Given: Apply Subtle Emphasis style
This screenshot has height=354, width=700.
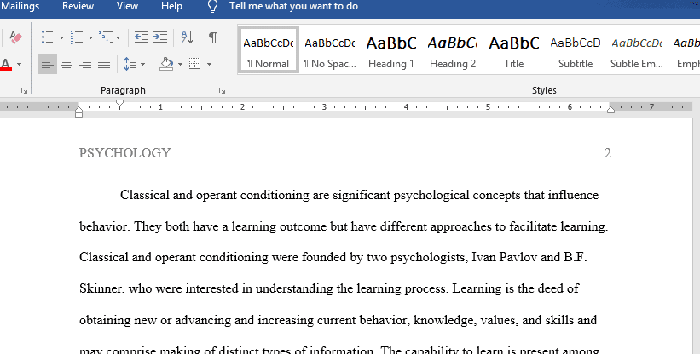Looking at the screenshot, I should 637,50.
